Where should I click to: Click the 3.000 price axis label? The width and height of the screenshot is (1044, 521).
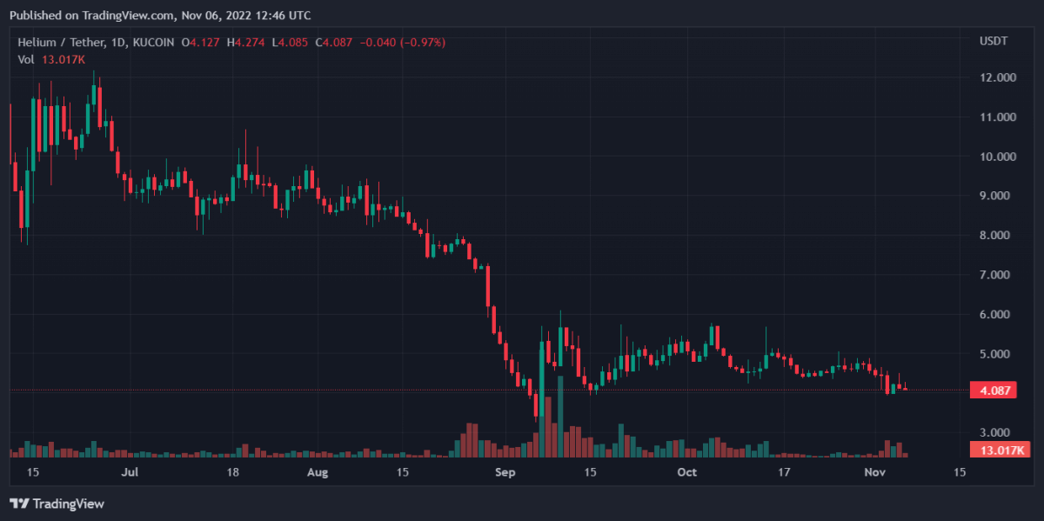[x=997, y=432]
